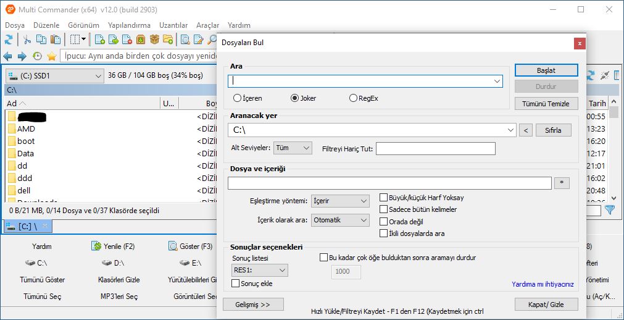Click the Delete file icon with red minus
This screenshot has width=624, height=320.
pyautogui.click(x=127, y=40)
